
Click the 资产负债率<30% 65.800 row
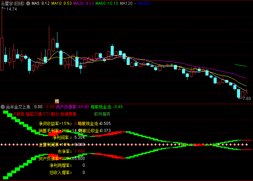click(61, 159)
